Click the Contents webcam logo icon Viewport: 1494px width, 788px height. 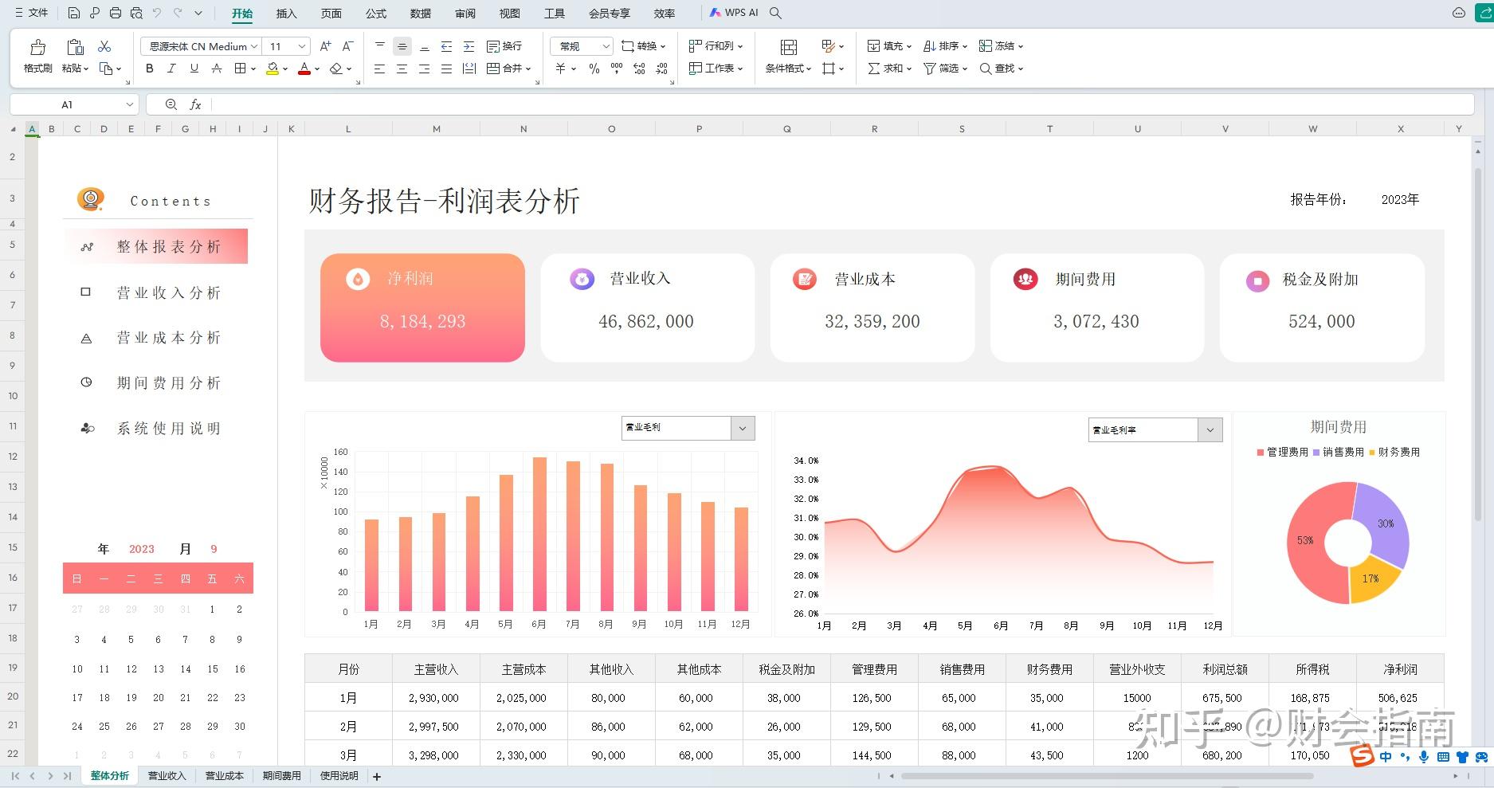[x=91, y=199]
